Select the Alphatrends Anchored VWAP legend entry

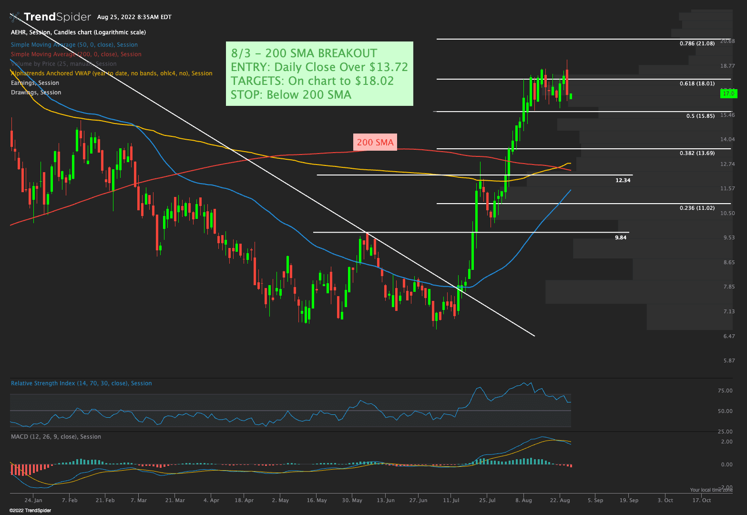112,73
